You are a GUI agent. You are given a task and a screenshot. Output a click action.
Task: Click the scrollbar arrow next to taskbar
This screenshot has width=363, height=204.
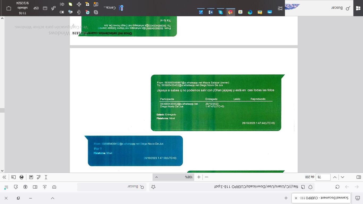click(x=2, y=19)
